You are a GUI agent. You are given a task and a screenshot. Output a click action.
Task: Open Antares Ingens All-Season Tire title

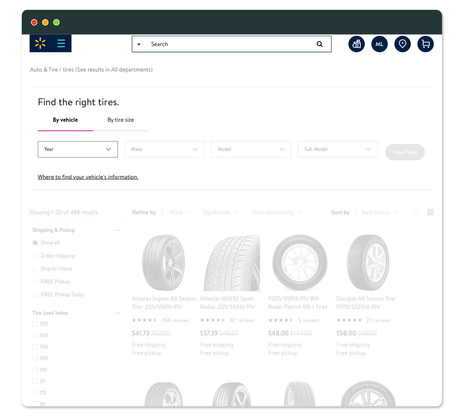tap(164, 303)
